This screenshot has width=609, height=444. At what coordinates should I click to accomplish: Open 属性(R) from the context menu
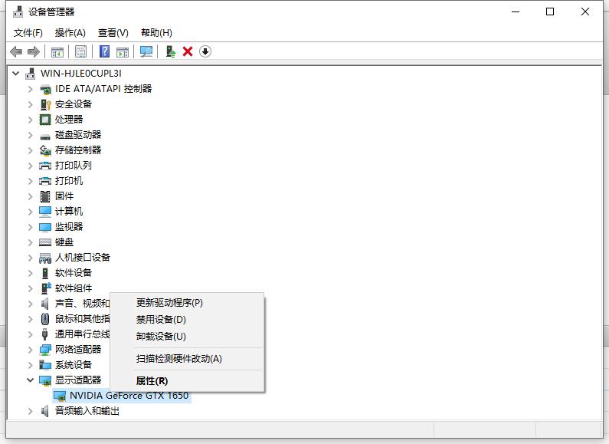152,381
